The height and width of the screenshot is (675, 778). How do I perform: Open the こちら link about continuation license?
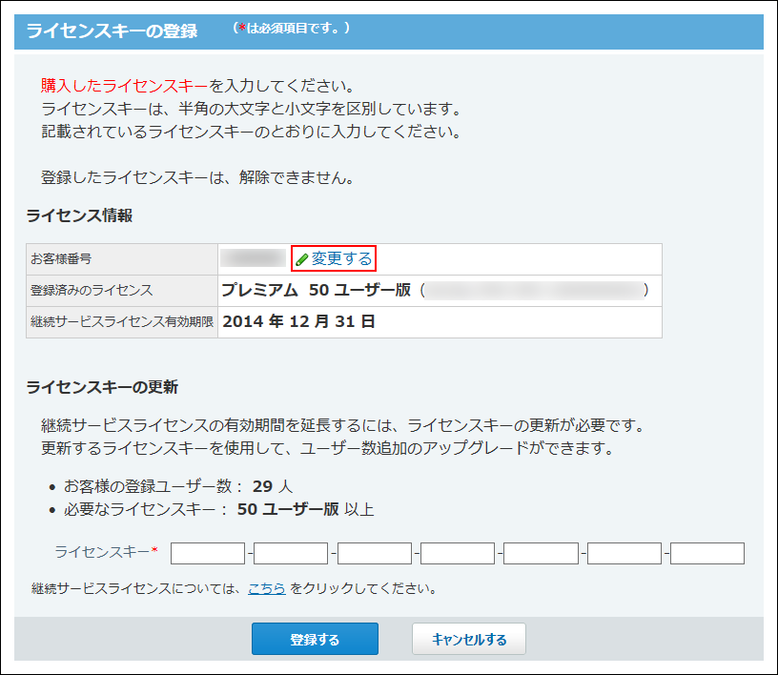[x=266, y=588]
